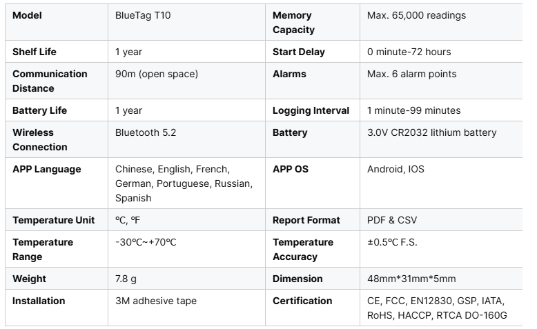
Task: Click 3.0V CR2032 lithium battery text
Action: [x=431, y=132]
